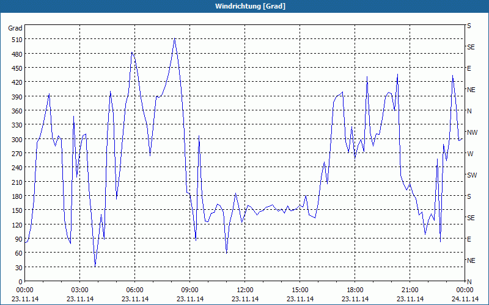Click the 180 degree axis label

pyautogui.click(x=15, y=196)
